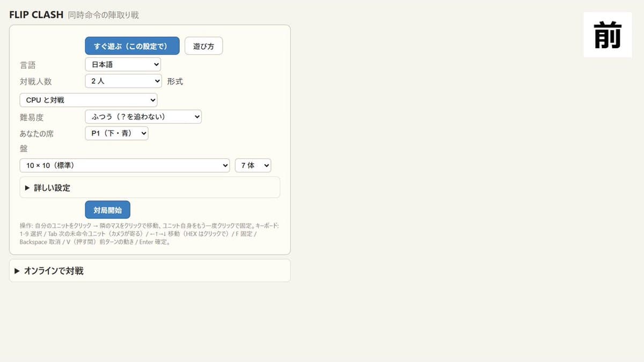
Task: Open the あなたの席 seat dropdown
Action: (x=116, y=133)
